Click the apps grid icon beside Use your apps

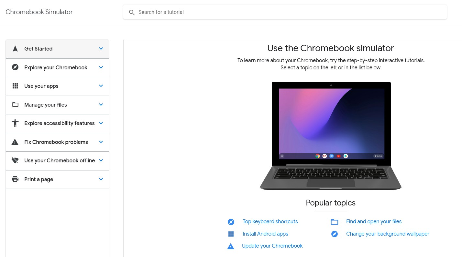click(15, 86)
